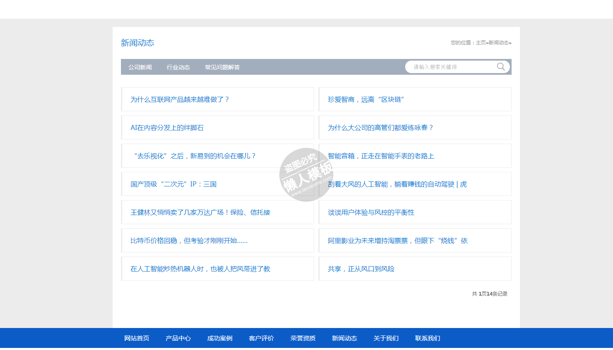The image size is (613, 350).
Task: Switch to the 行业动态 tab
Action: (x=178, y=67)
